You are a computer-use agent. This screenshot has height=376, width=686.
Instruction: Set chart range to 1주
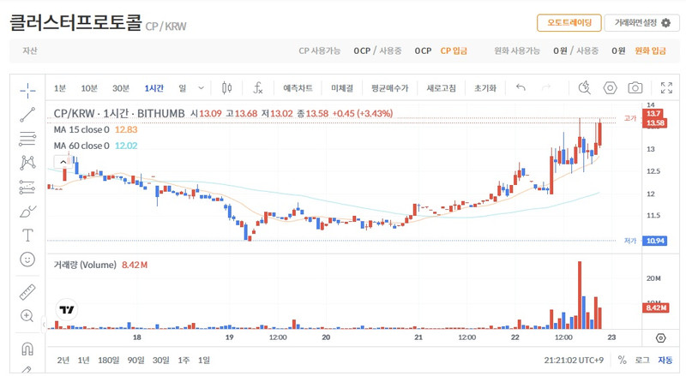click(x=184, y=361)
